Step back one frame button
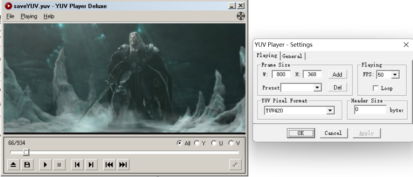 click(x=77, y=165)
